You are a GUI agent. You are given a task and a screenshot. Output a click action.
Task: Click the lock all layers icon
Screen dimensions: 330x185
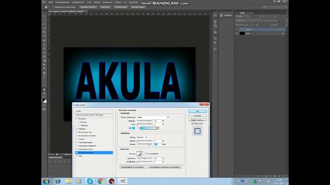point(257,25)
